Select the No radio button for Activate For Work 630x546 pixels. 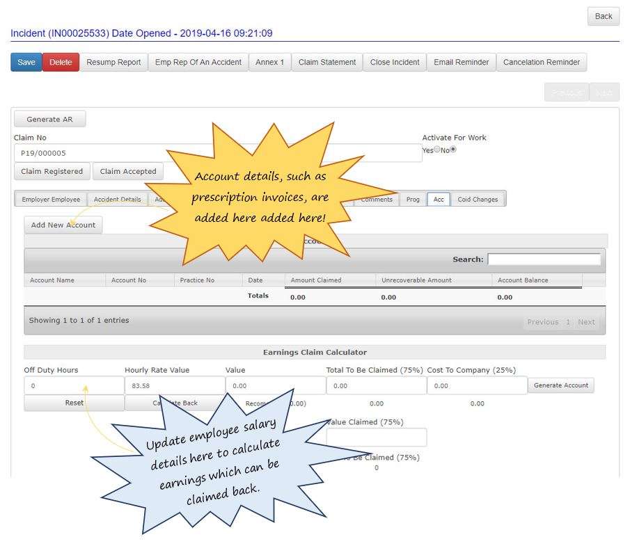pyautogui.click(x=453, y=150)
